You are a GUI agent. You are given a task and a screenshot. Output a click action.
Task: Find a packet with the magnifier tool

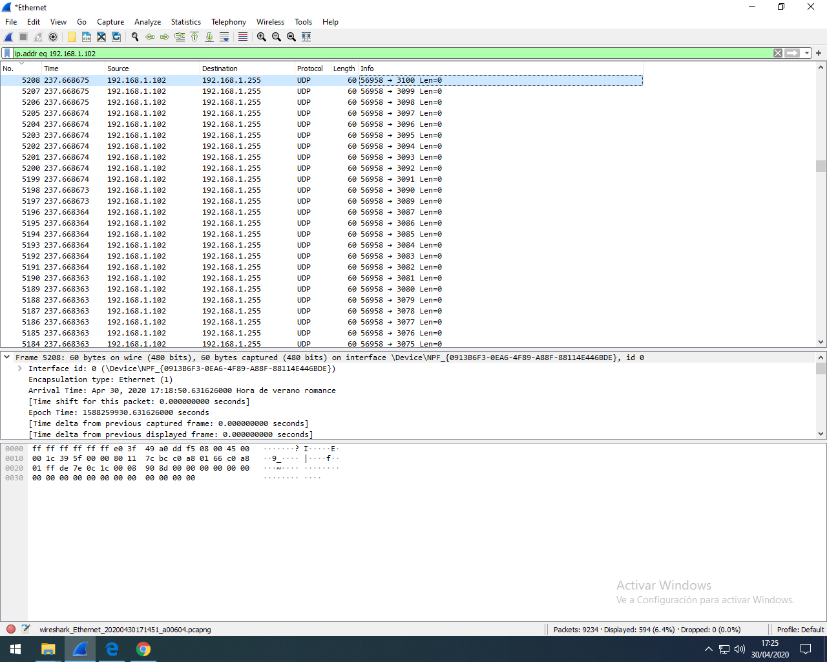point(135,37)
